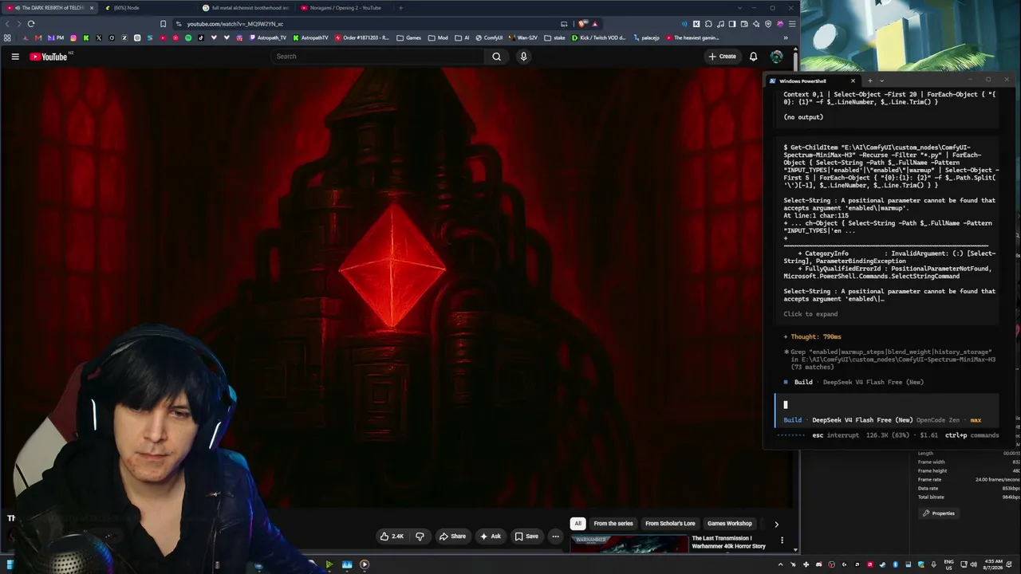Open a new browser tab
Screen dimensions: 1021x574
click(x=400, y=8)
